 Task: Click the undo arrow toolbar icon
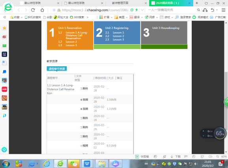213,10
